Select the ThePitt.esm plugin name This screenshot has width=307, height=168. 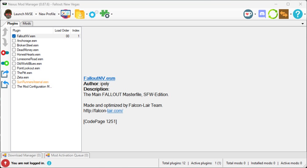pyautogui.click(x=25, y=73)
